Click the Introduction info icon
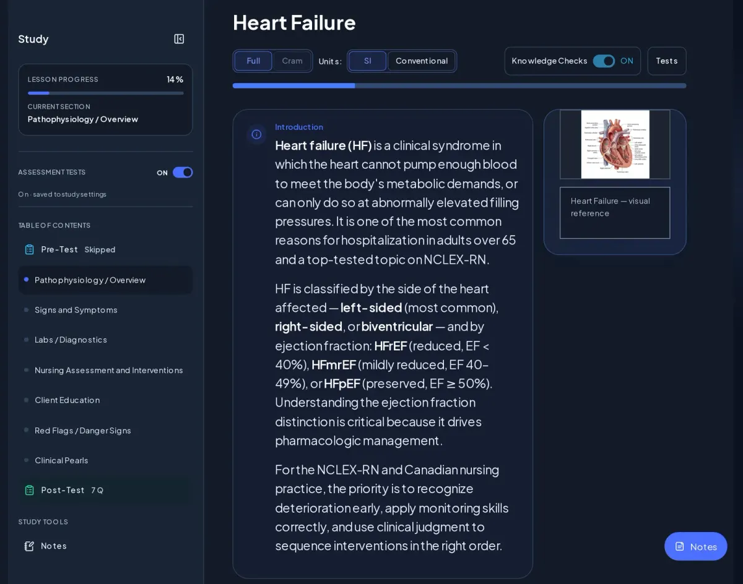 (x=256, y=134)
